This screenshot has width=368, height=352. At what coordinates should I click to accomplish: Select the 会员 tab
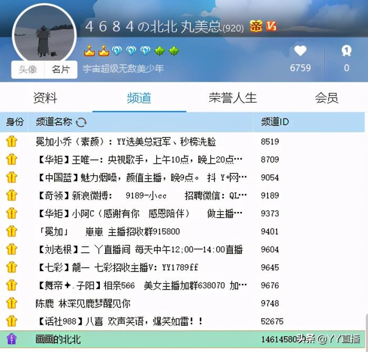click(326, 98)
